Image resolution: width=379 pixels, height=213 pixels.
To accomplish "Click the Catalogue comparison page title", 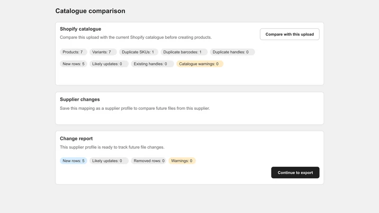I will tap(90, 11).
